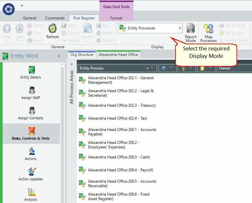Expand the All Process Areas side panel

(72, 64)
